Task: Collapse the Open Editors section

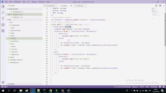Action: click(x=13, y=9)
